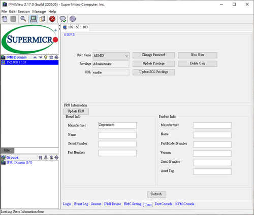Viewport: 254px width, 215px height.
Task: Click the down arrow in IPMI Domain header
Action: (x=41, y=57)
